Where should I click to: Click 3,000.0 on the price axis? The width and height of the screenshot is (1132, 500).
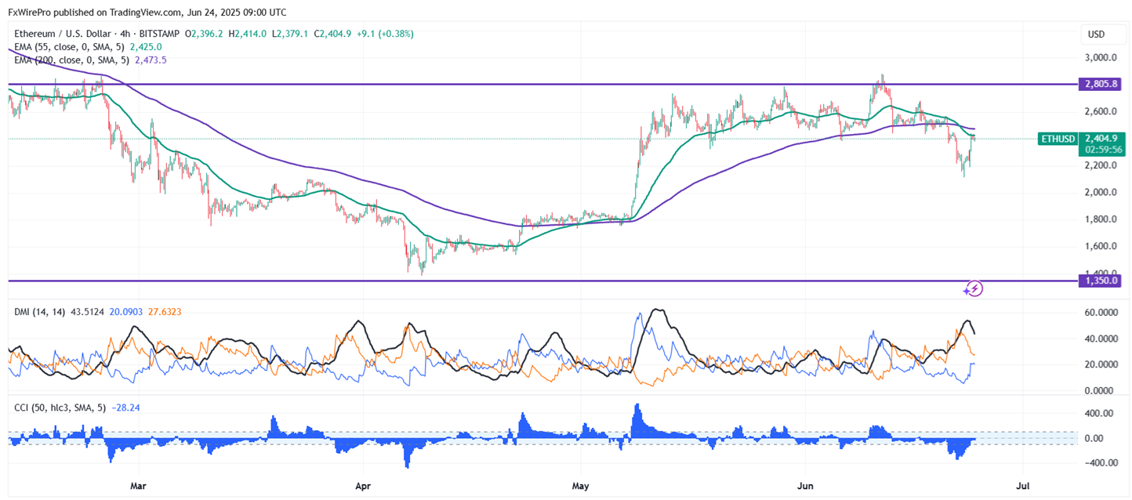1100,58
